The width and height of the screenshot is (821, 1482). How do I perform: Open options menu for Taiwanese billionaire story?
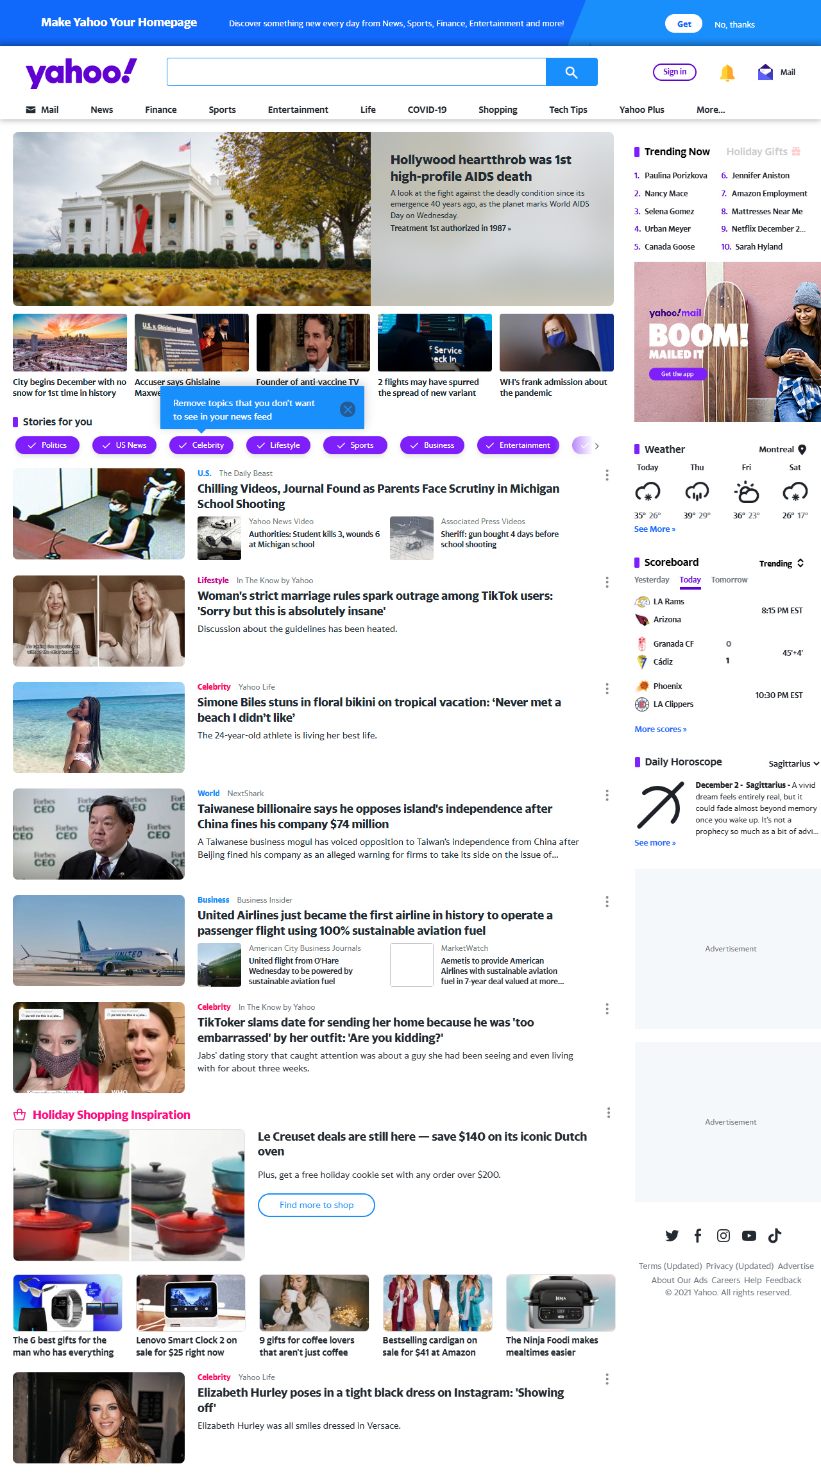pyautogui.click(x=607, y=795)
